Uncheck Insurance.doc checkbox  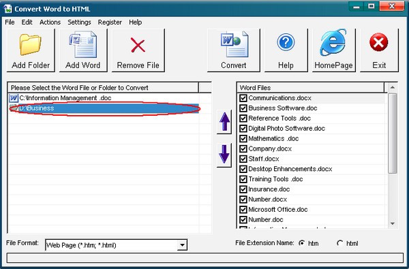pos(243,189)
